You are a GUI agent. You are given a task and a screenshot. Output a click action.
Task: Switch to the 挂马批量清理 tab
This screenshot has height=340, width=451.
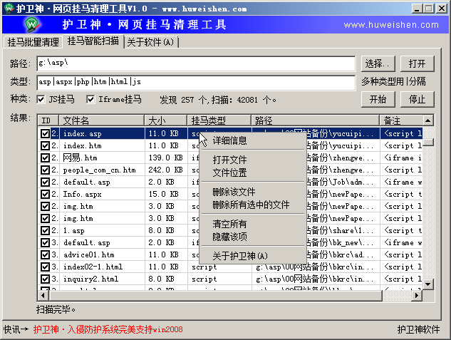pyautogui.click(x=33, y=42)
